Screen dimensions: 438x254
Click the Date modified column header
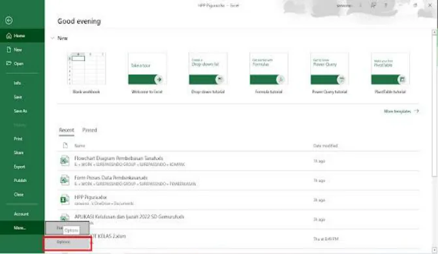click(325, 146)
